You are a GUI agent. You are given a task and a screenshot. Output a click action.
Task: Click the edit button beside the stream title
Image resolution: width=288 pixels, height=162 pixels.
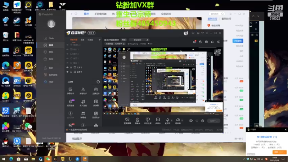tap(124, 40)
